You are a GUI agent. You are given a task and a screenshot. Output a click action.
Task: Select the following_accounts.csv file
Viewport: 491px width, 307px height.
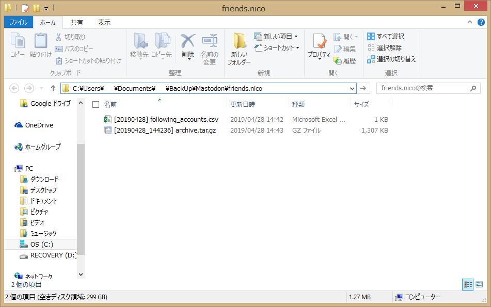pyautogui.click(x=161, y=120)
